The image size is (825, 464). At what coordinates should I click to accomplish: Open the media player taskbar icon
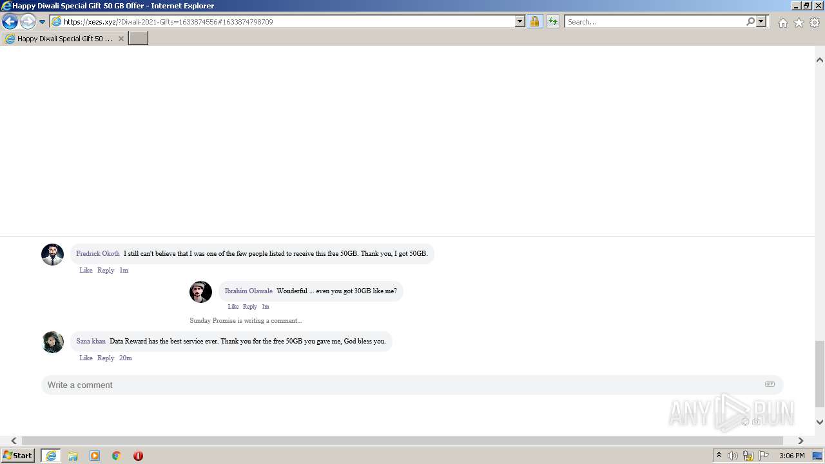click(95, 456)
